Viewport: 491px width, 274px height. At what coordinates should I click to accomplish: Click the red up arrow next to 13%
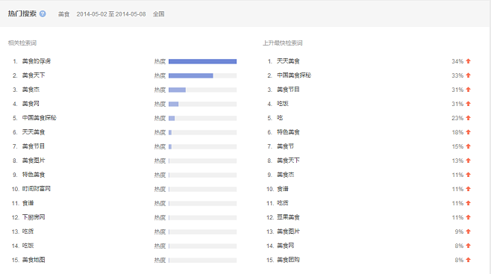pos(469,161)
